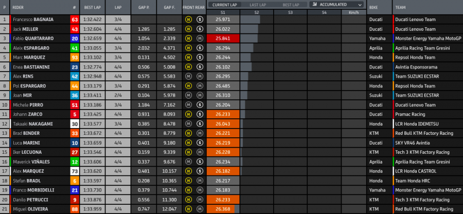Click Alex Rins's front medium tyre icon
This screenshot has width=463, height=214.
coord(189,76)
